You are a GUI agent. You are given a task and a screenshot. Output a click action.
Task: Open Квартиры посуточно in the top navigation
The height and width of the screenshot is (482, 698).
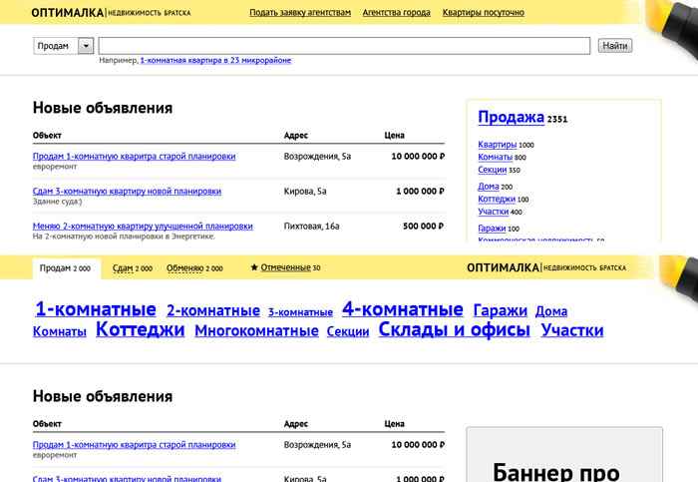click(x=483, y=13)
